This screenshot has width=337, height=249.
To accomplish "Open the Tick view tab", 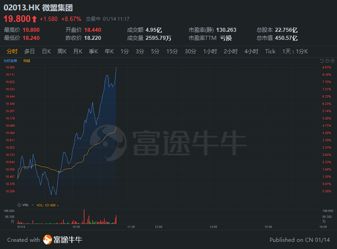I will coord(270,52).
